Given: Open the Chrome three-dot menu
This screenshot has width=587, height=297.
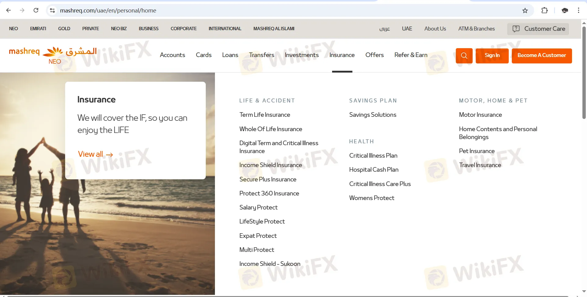Looking at the screenshot, I should click(x=578, y=10).
